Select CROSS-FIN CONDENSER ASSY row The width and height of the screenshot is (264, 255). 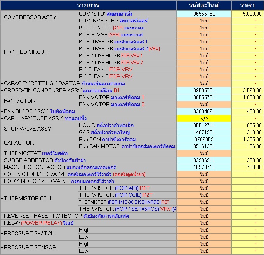89,91
